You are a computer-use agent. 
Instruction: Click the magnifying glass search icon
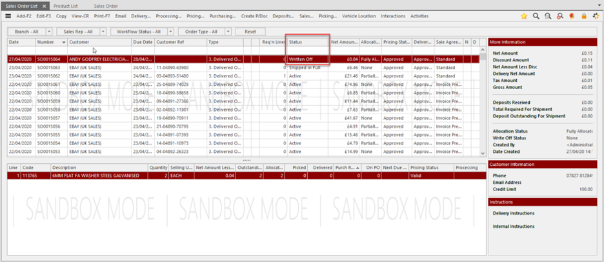click(x=536, y=16)
